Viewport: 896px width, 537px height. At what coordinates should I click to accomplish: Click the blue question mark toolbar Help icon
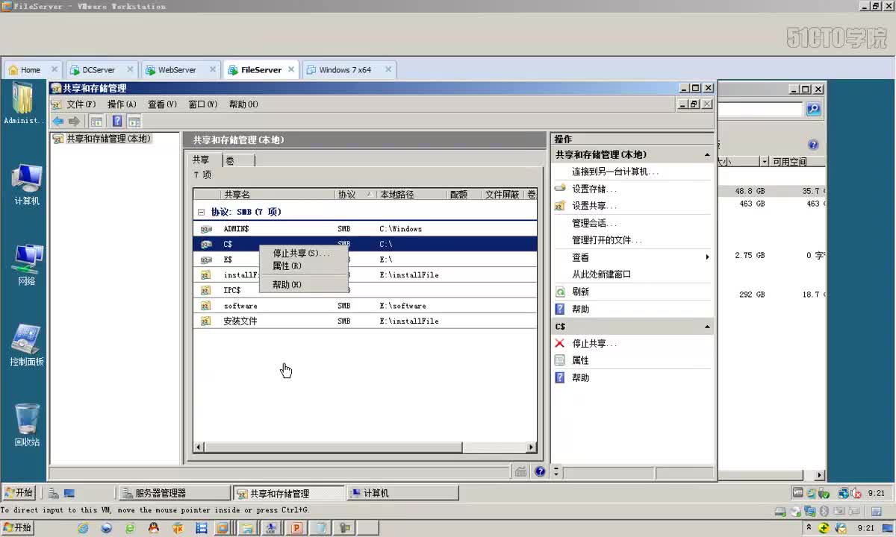point(117,122)
